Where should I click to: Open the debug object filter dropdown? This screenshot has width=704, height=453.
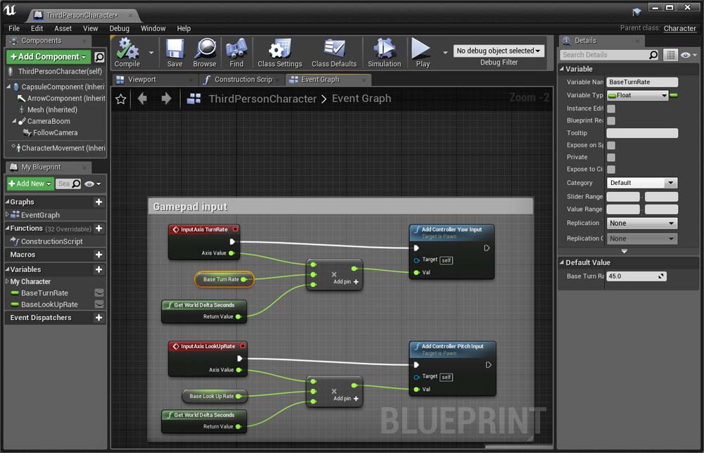(499, 51)
